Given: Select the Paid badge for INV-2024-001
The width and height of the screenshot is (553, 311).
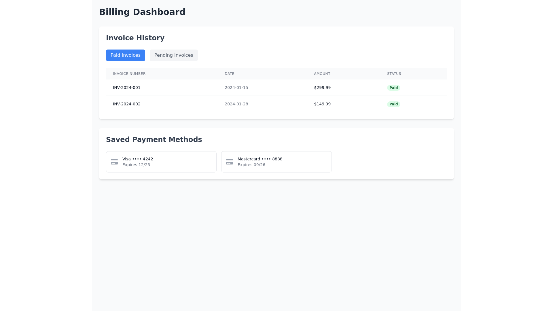Looking at the screenshot, I should click(x=393, y=88).
